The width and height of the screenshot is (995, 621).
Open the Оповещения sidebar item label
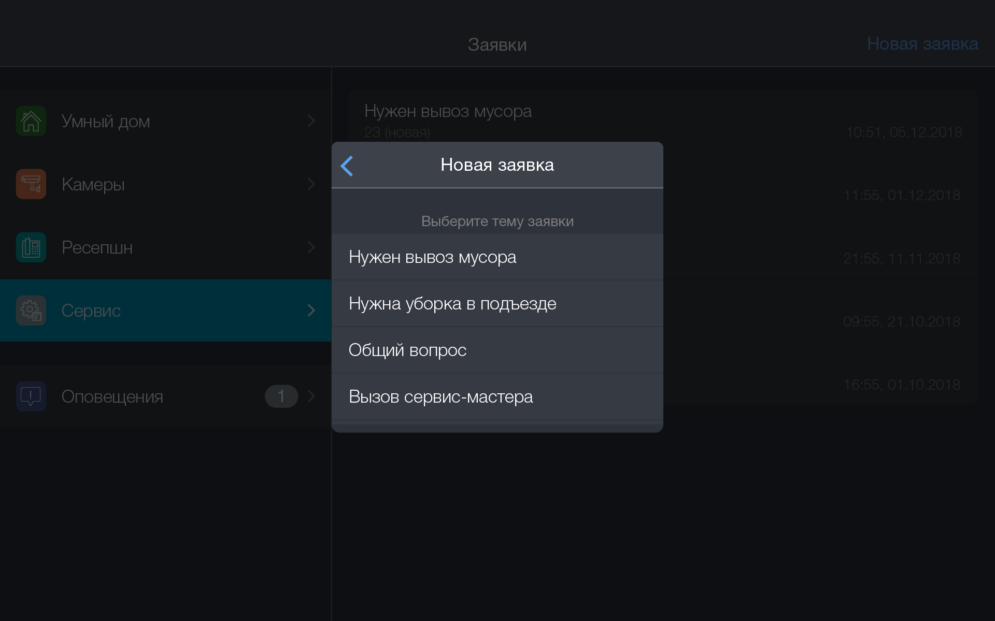click(112, 396)
